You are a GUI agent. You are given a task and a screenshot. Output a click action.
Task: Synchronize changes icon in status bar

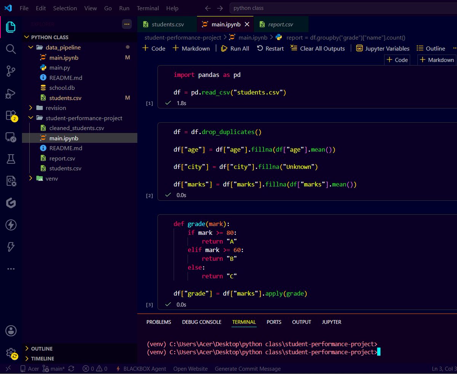click(x=71, y=369)
